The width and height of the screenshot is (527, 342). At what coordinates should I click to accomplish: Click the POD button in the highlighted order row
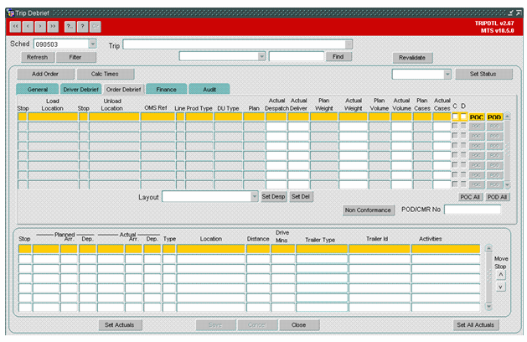pyautogui.click(x=494, y=117)
